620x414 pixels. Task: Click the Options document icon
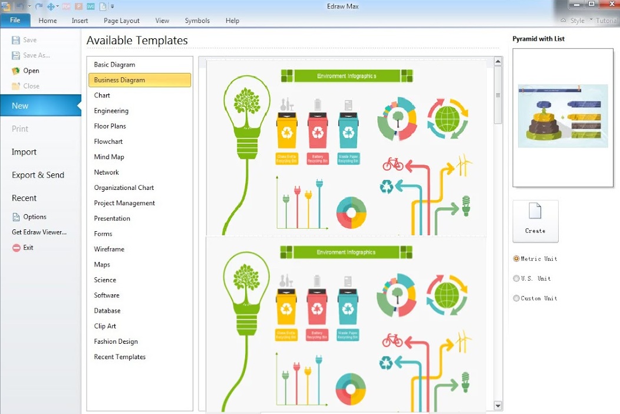[16, 217]
